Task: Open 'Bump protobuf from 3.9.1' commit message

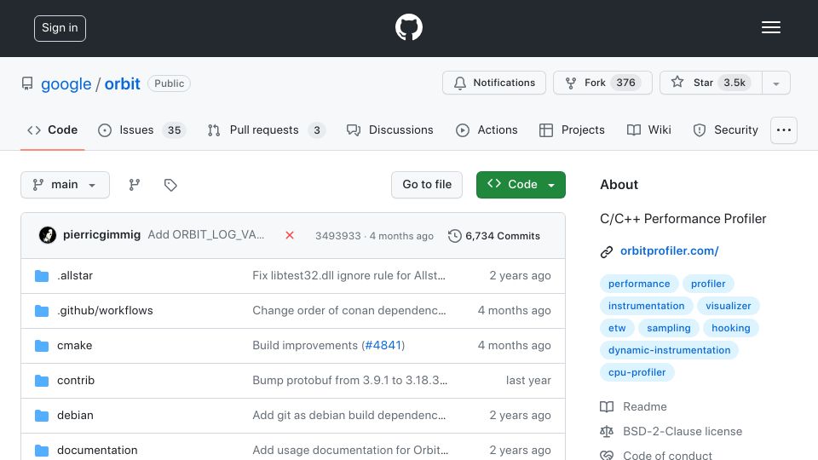Action: pyautogui.click(x=349, y=380)
